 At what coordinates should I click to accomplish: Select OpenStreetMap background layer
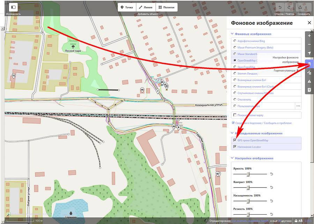pyautogui.click(x=266, y=61)
